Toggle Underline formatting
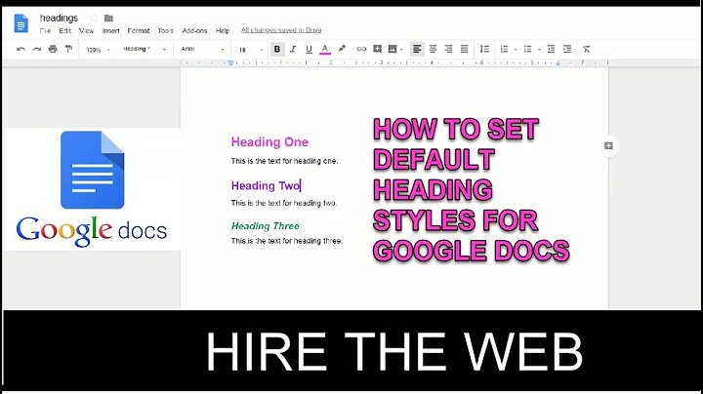 [309, 49]
